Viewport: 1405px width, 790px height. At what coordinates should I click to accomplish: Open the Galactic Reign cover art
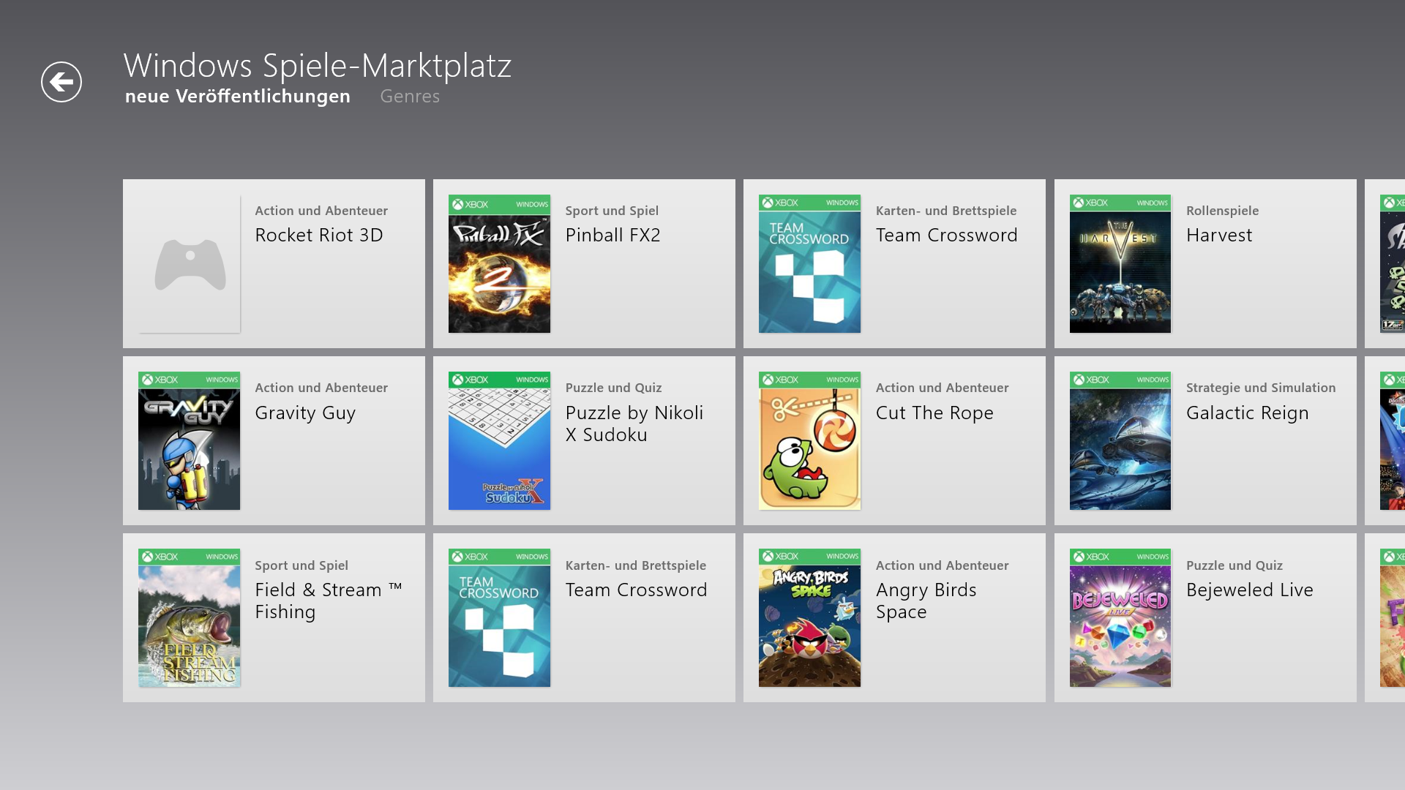coord(1120,441)
